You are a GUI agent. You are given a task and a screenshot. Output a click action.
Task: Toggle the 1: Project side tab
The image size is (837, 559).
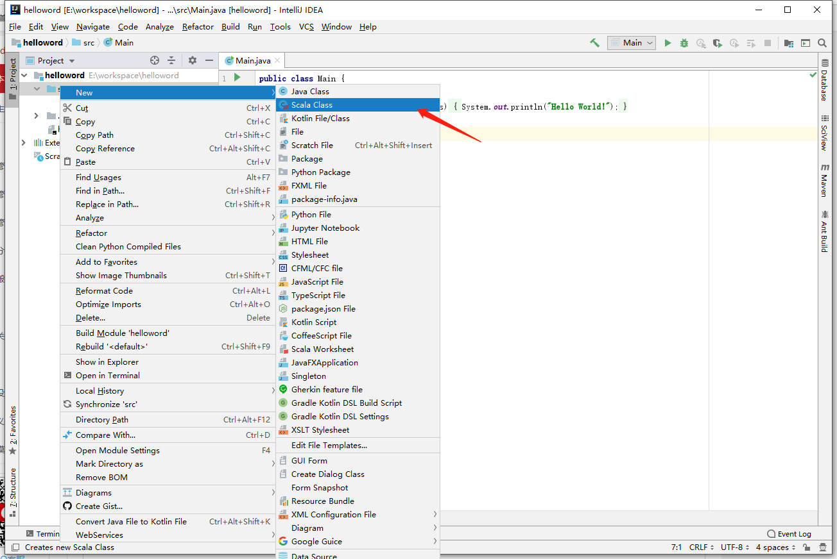coord(12,79)
